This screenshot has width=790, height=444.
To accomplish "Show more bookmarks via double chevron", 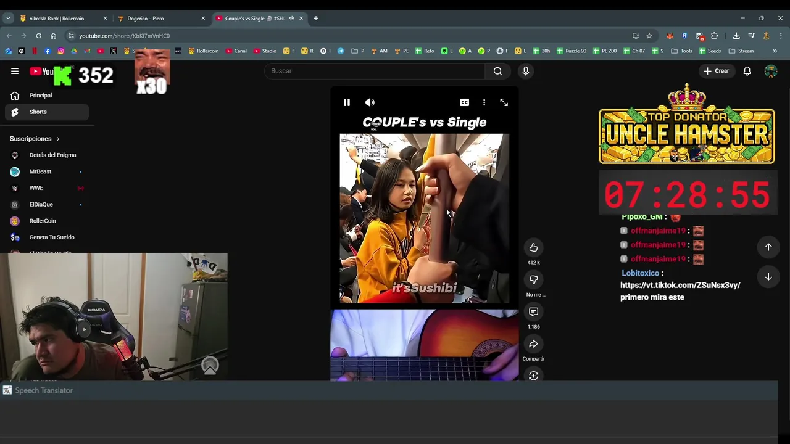I will pyautogui.click(x=775, y=51).
